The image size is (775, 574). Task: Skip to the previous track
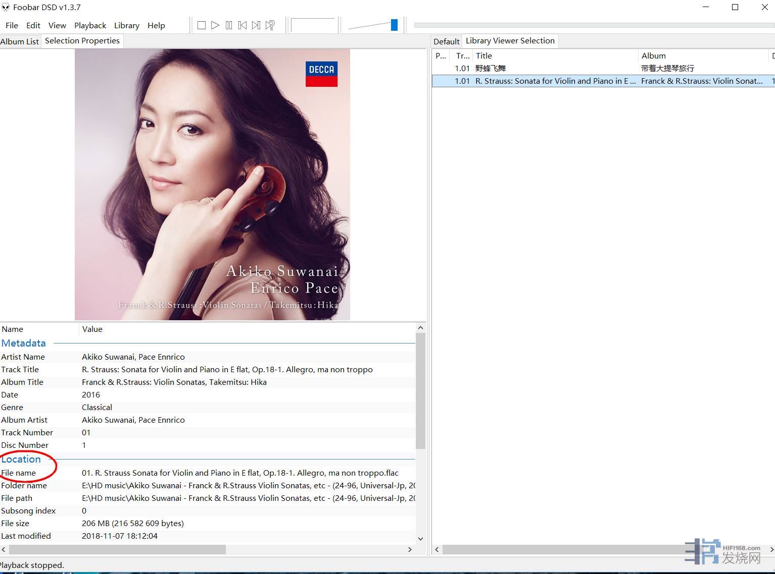tap(243, 25)
